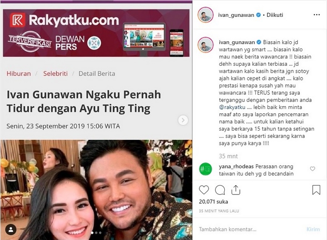Select the second carousel dot indicator
Image resolution: width=327 pixels, height=240 pixels.
(x=96, y=233)
